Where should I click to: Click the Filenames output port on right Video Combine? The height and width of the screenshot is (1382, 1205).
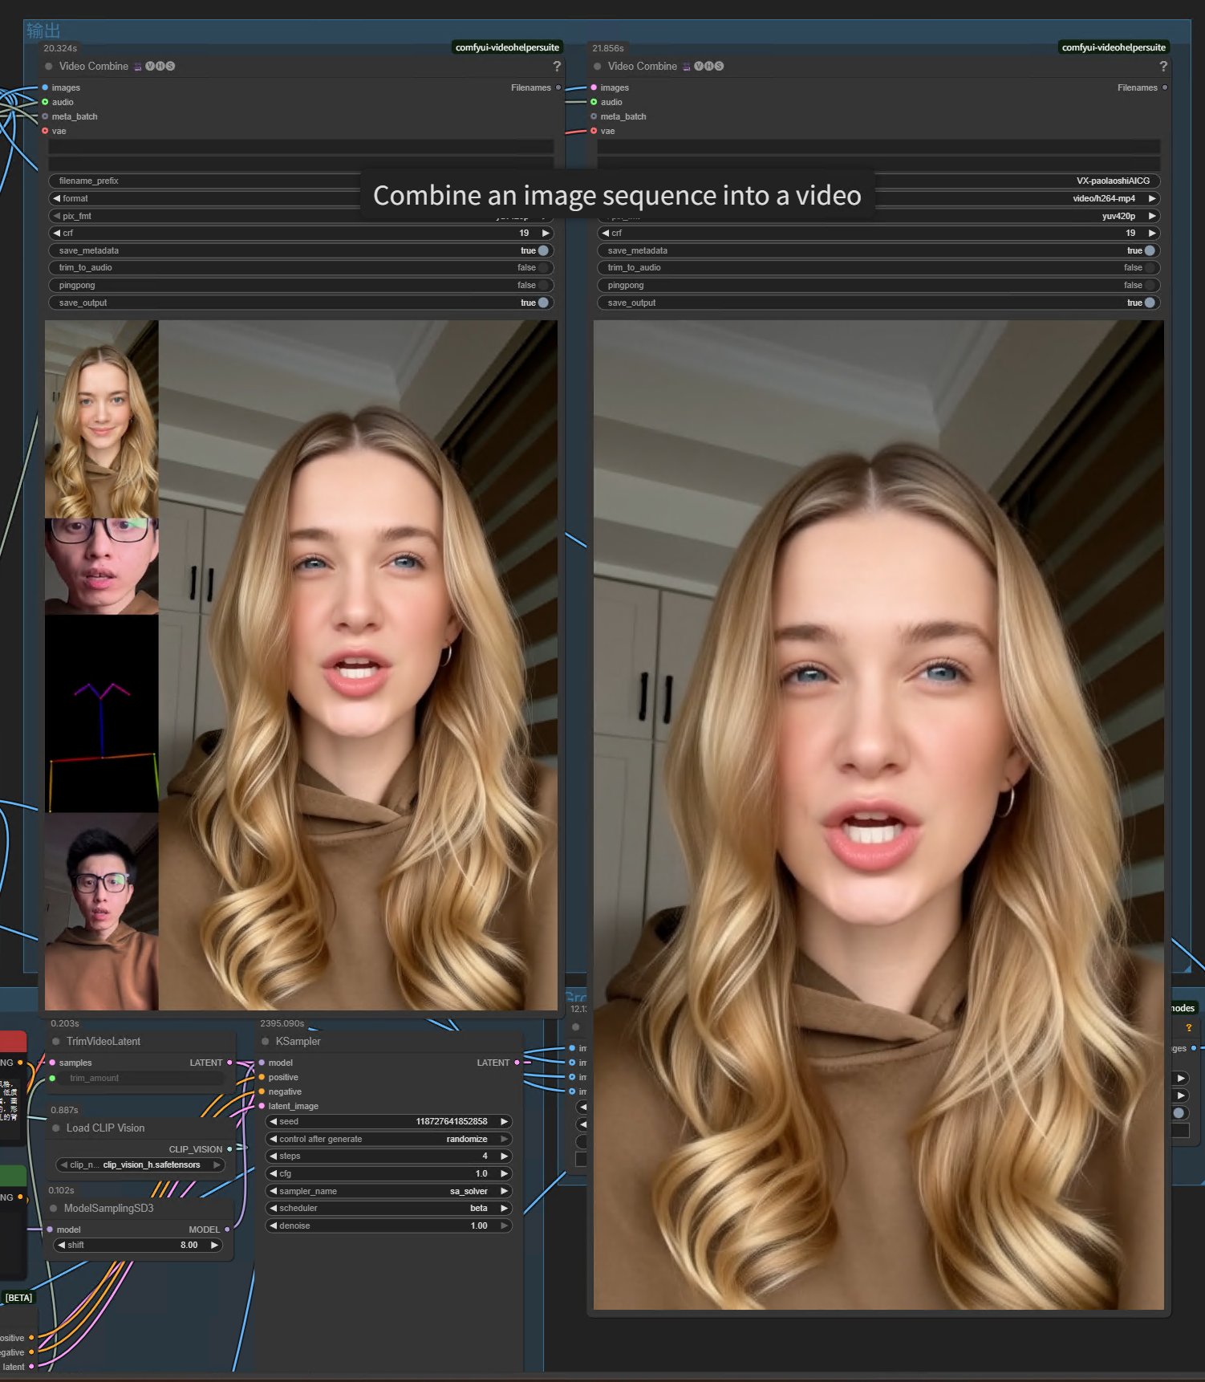(x=1165, y=87)
